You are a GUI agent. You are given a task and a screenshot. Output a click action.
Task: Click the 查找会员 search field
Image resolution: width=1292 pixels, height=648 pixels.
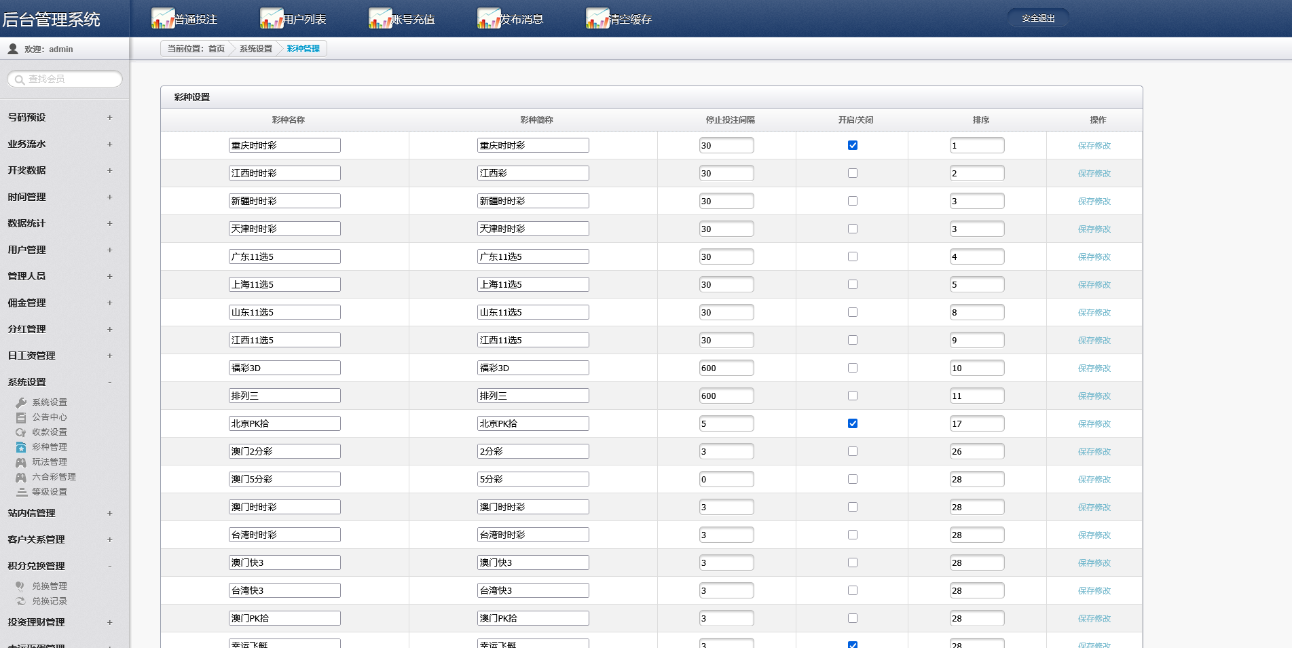tap(65, 79)
